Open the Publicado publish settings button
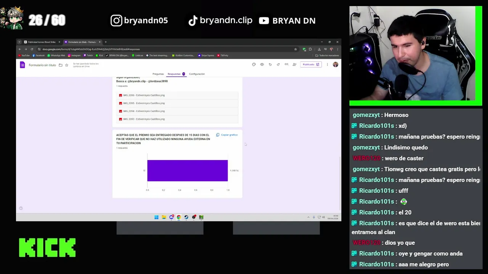This screenshot has width=488, height=274. 311,64
